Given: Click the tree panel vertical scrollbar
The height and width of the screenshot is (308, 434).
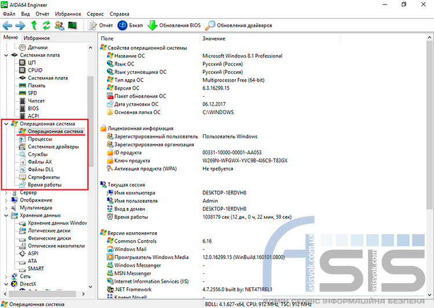Looking at the screenshot, I should [90, 122].
